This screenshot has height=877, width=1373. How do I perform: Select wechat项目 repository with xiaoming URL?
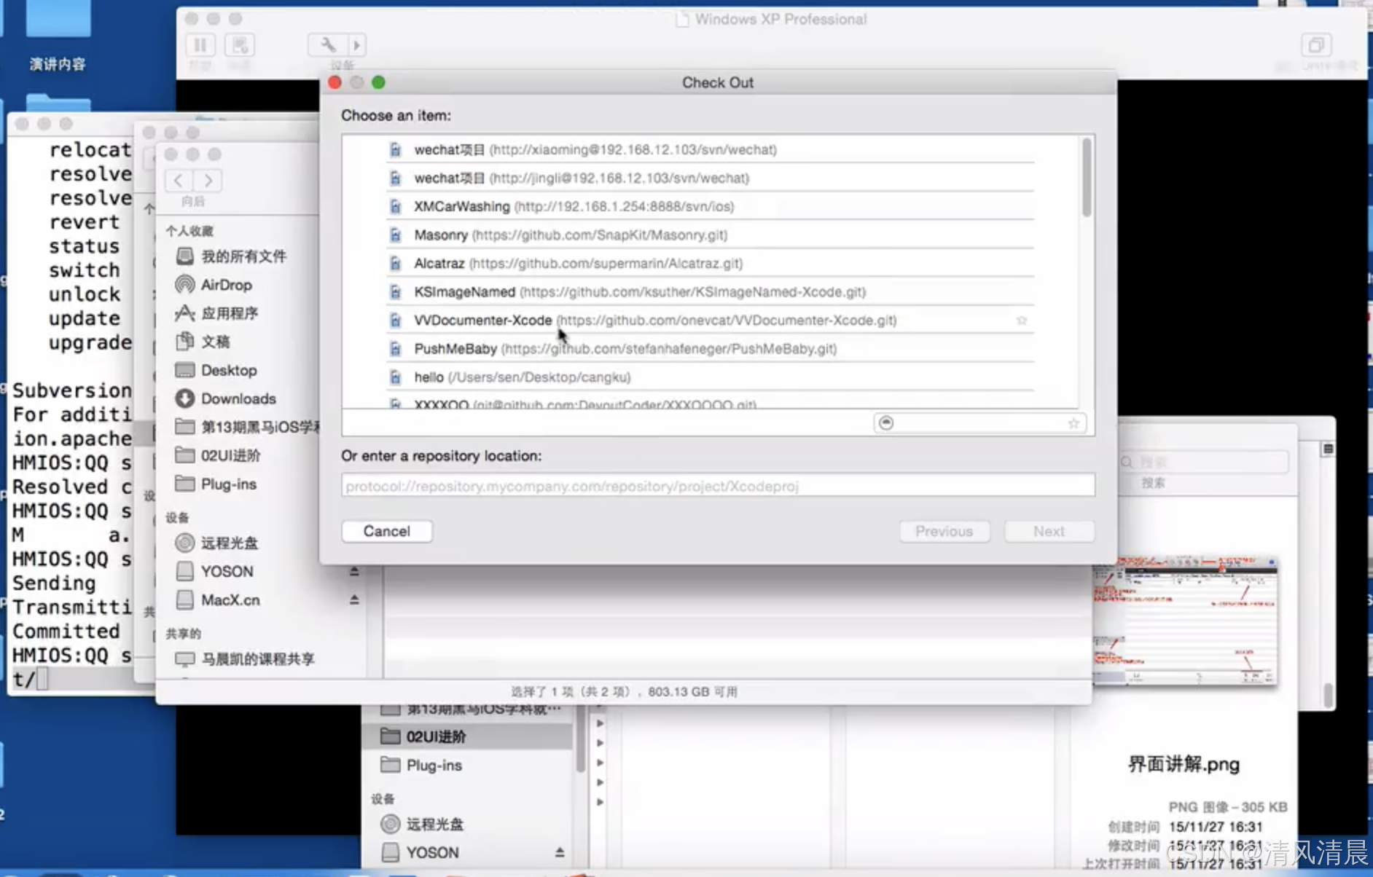(x=710, y=149)
